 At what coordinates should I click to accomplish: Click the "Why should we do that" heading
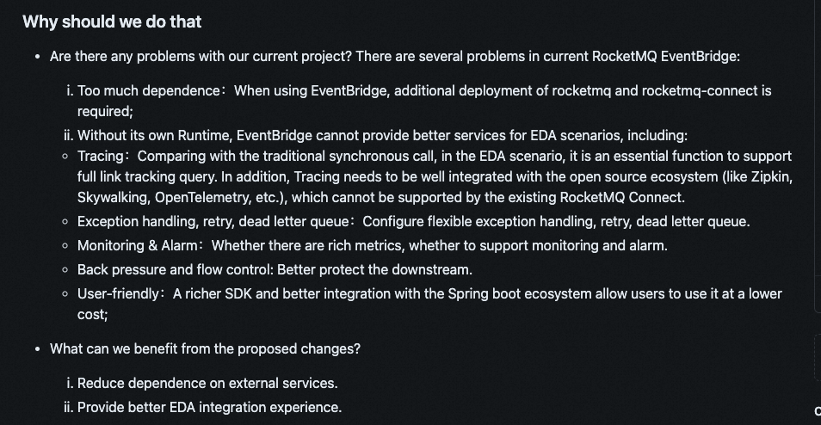point(112,22)
